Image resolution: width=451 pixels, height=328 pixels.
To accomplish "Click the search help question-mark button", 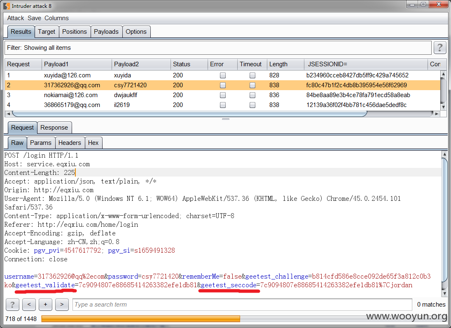I will [x=12, y=305].
